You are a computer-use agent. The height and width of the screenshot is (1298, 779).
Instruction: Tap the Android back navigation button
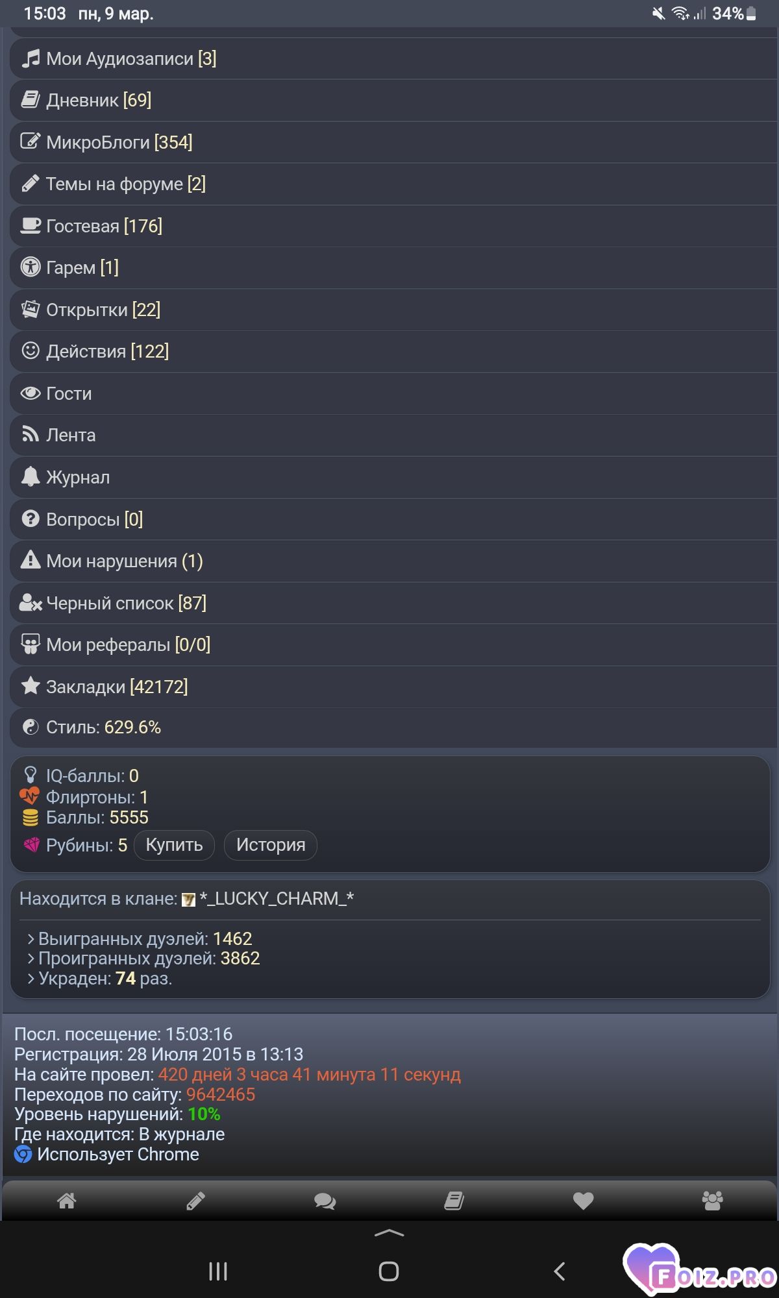point(560,1271)
